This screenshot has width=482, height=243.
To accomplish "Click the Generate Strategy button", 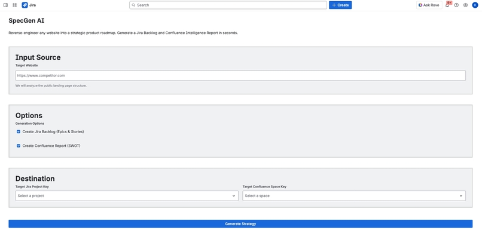I will [240, 224].
